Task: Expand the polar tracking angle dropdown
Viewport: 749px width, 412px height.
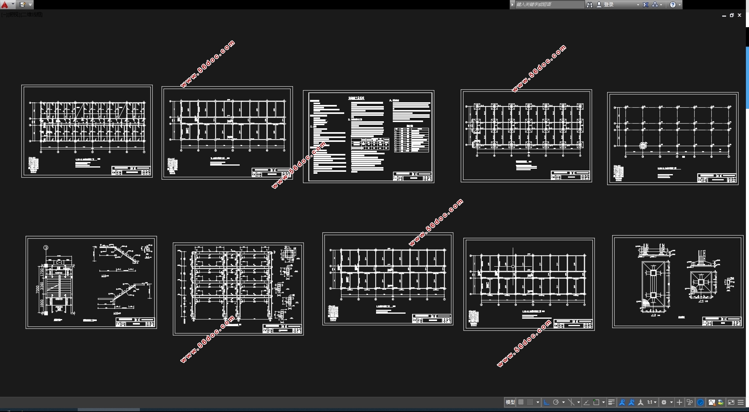Action: 563,402
